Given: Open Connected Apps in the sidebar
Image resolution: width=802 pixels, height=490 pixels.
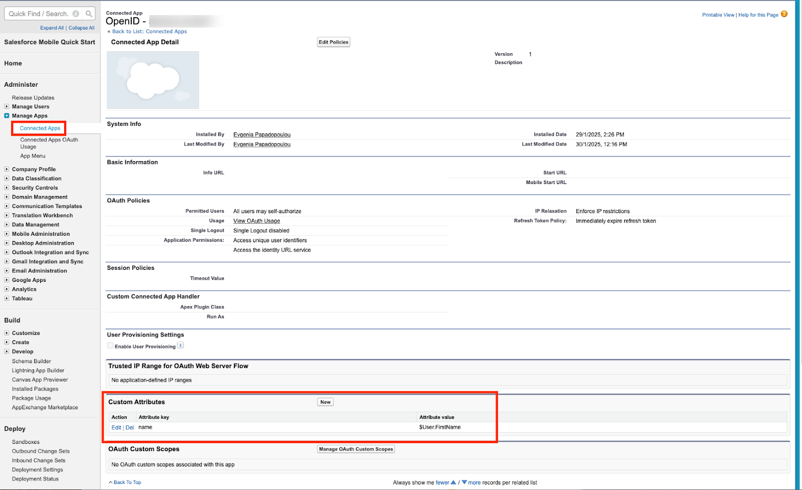Looking at the screenshot, I should point(40,128).
